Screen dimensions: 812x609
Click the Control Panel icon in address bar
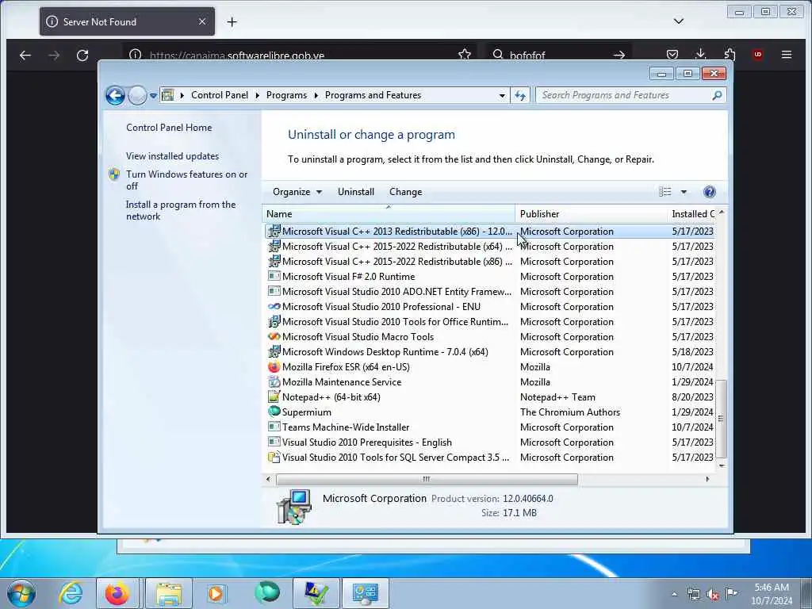[168, 95]
